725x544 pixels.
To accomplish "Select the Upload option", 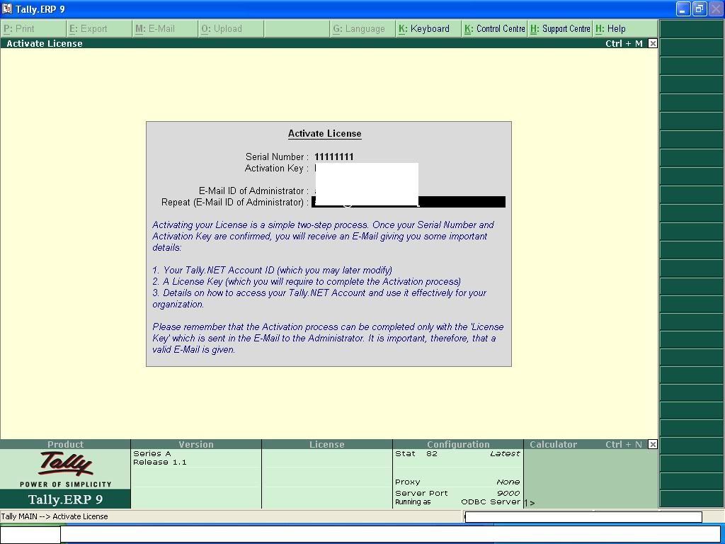I will tap(231, 28).
